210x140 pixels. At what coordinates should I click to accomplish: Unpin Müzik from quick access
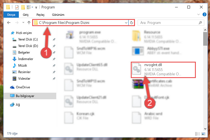[x=54, y=66]
